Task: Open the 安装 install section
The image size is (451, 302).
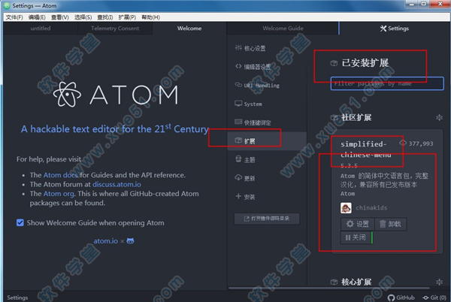Action: tap(245, 197)
